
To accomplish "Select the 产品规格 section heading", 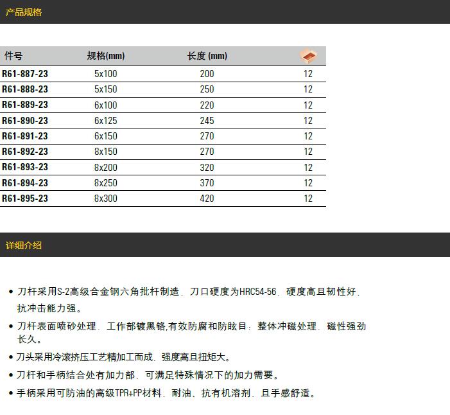I will click(24, 12).
